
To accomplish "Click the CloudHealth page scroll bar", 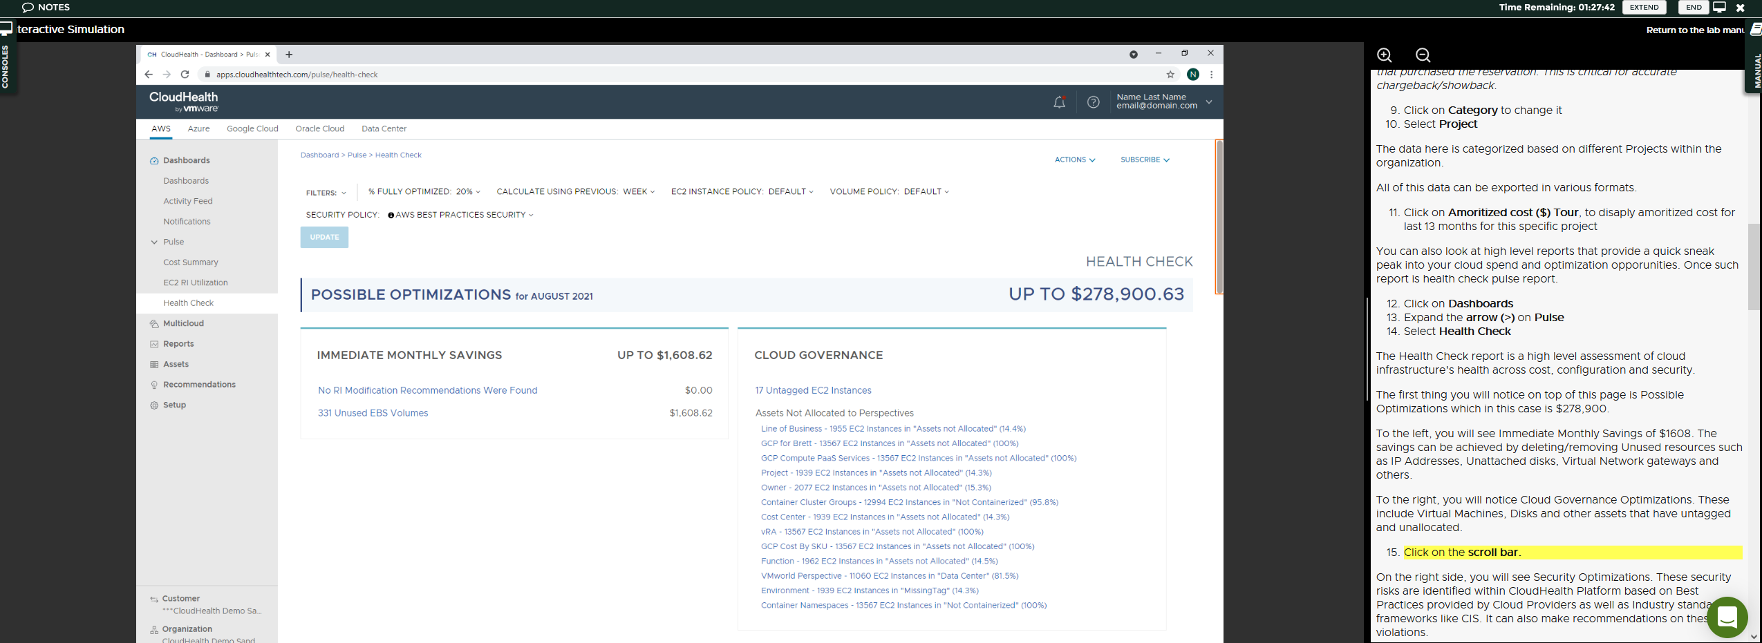I will [1219, 217].
